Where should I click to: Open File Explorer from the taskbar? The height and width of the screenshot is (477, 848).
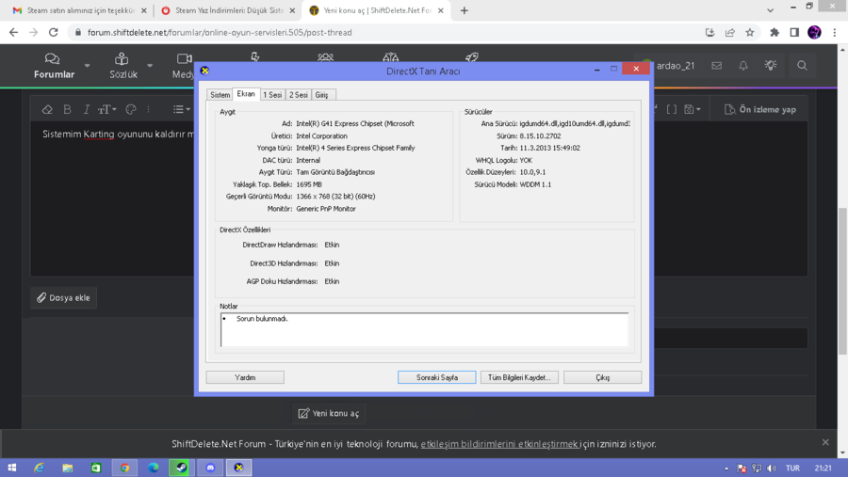click(x=67, y=468)
